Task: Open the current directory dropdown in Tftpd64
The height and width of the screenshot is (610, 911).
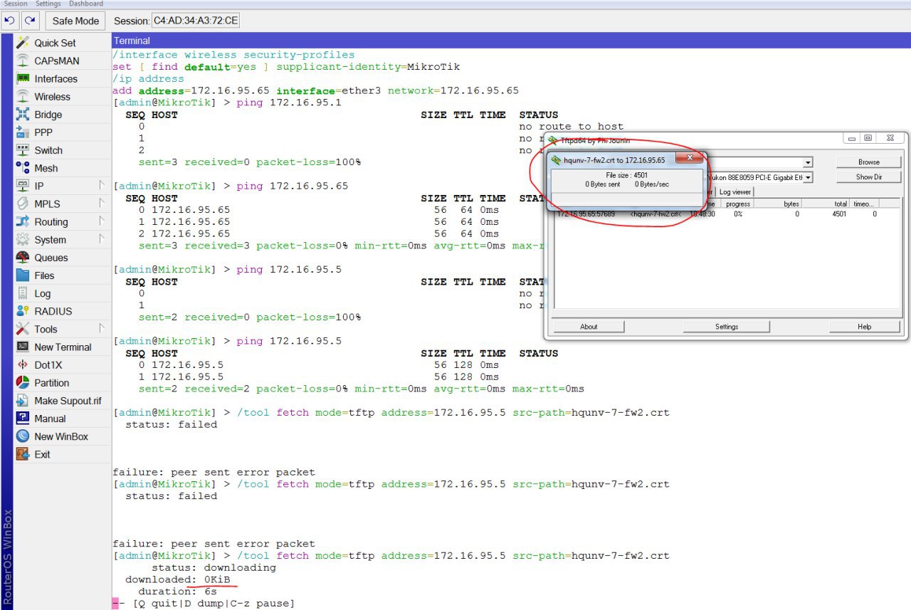Action: click(x=807, y=163)
